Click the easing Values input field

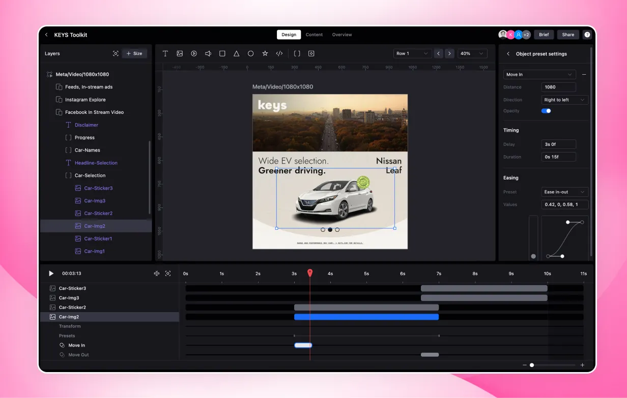point(565,204)
